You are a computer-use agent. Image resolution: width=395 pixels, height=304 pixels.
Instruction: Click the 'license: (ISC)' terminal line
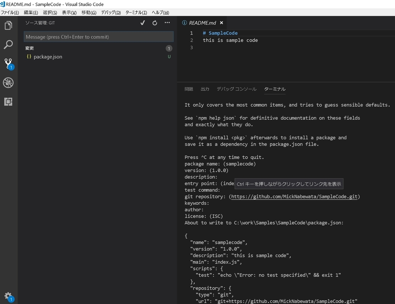click(x=204, y=216)
